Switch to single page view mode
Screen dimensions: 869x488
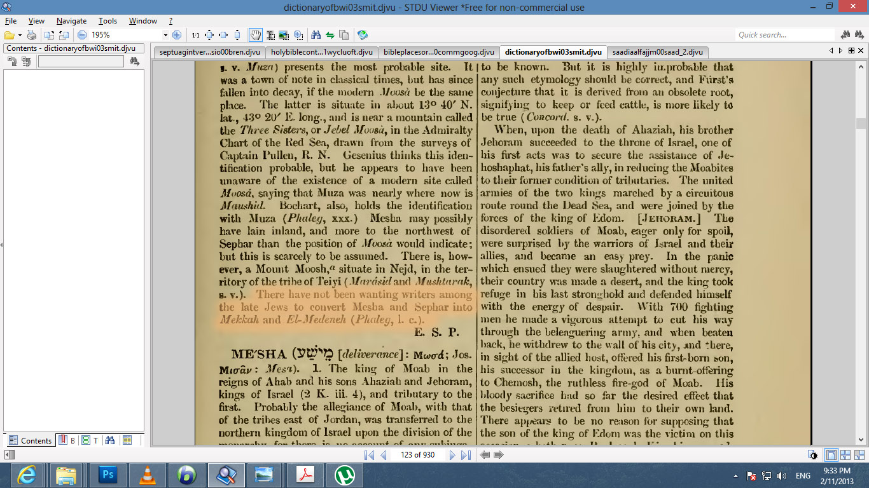(831, 455)
